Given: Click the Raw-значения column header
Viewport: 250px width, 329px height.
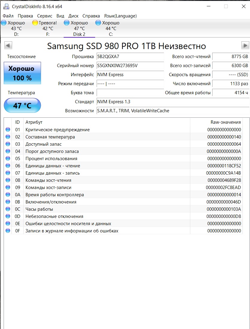Looking at the screenshot, I should tap(225, 122).
